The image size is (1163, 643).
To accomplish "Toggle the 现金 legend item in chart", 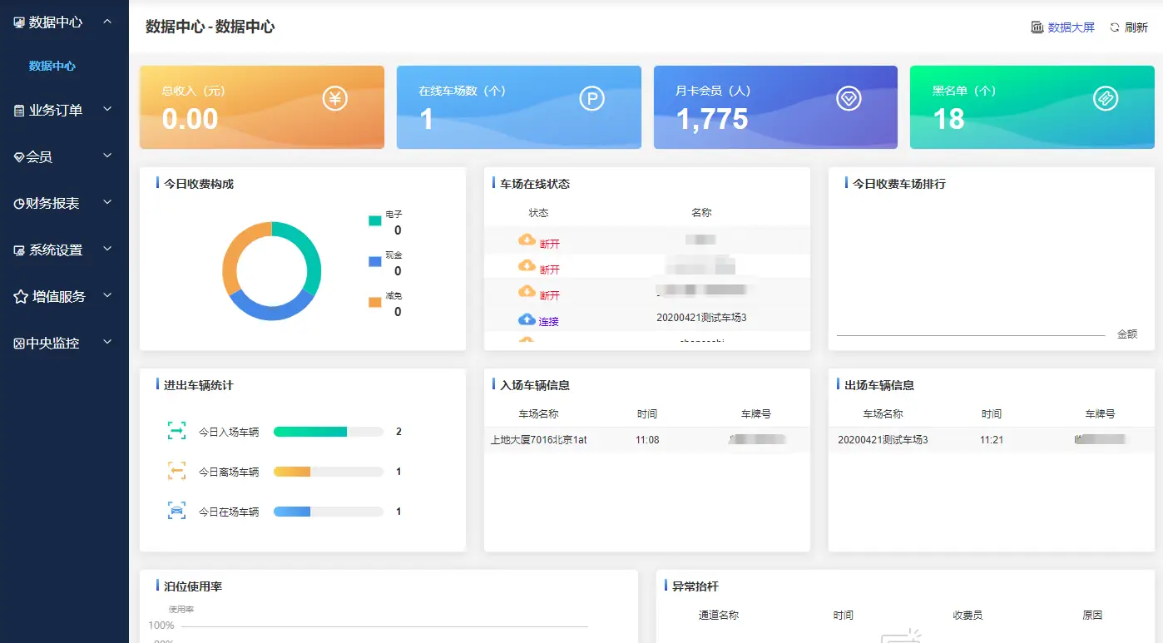I will [375, 261].
